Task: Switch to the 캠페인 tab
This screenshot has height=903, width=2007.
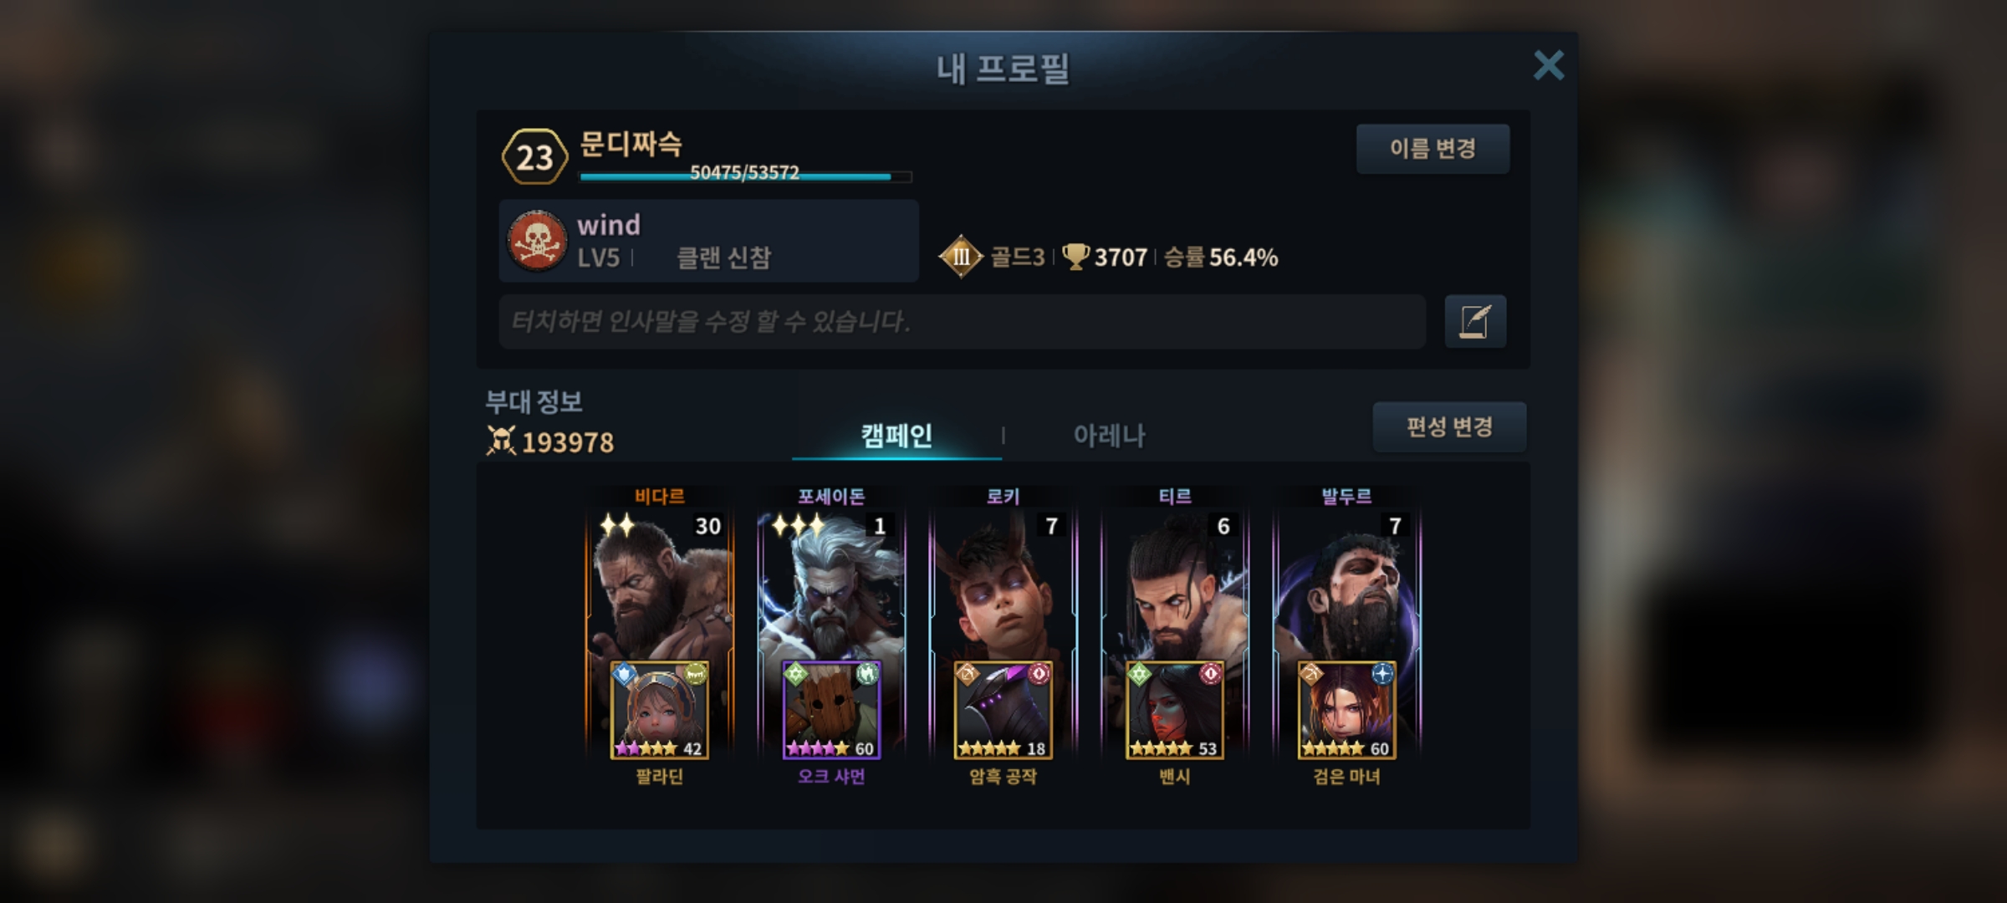Action: pyautogui.click(x=896, y=435)
